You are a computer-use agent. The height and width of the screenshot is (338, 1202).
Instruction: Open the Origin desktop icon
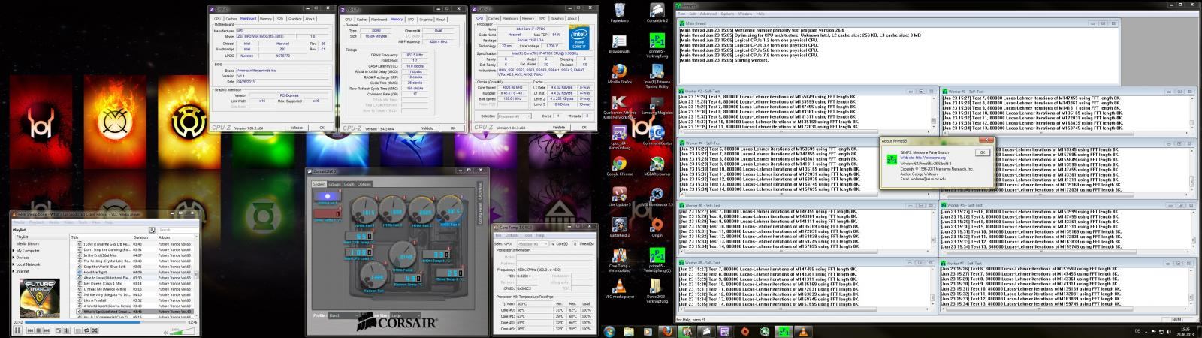tap(657, 227)
